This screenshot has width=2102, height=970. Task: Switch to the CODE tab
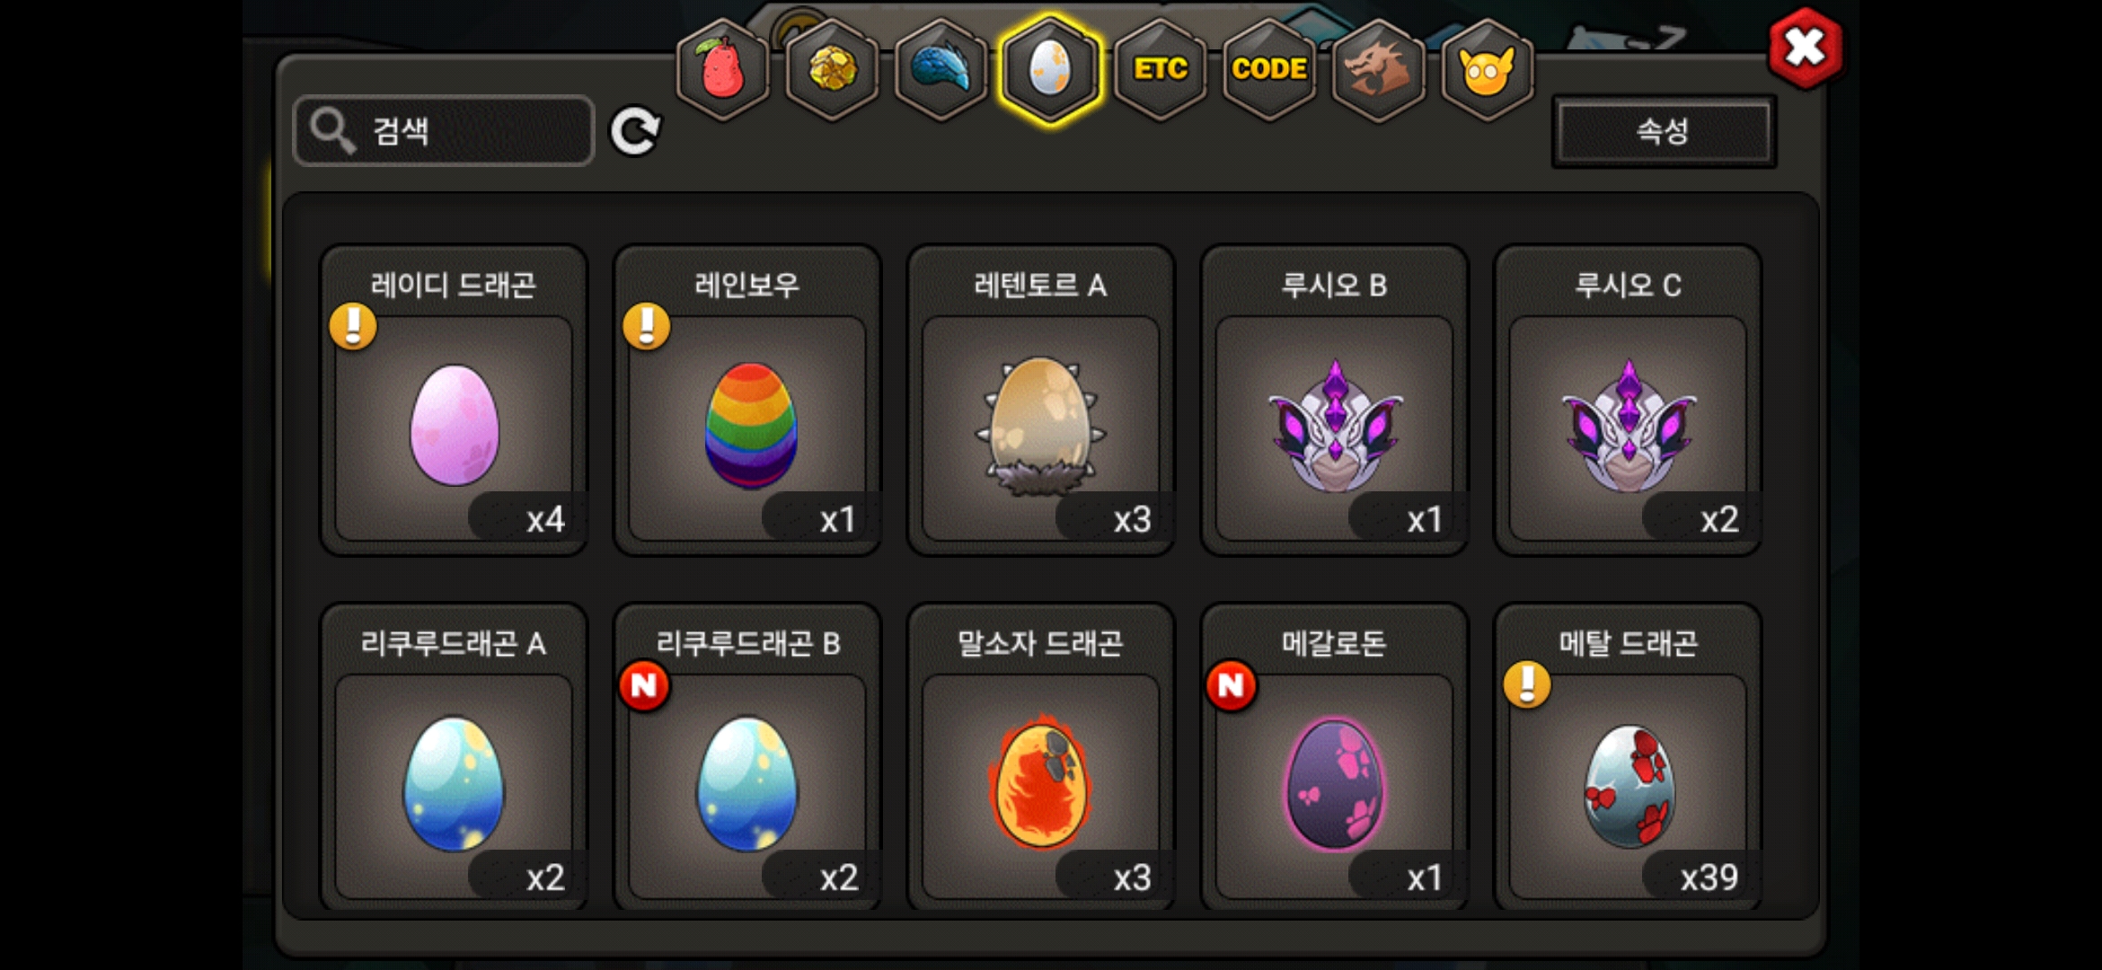point(1268,69)
